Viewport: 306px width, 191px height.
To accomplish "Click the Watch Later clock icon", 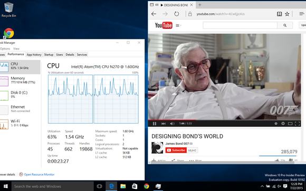I will coord(276,124).
